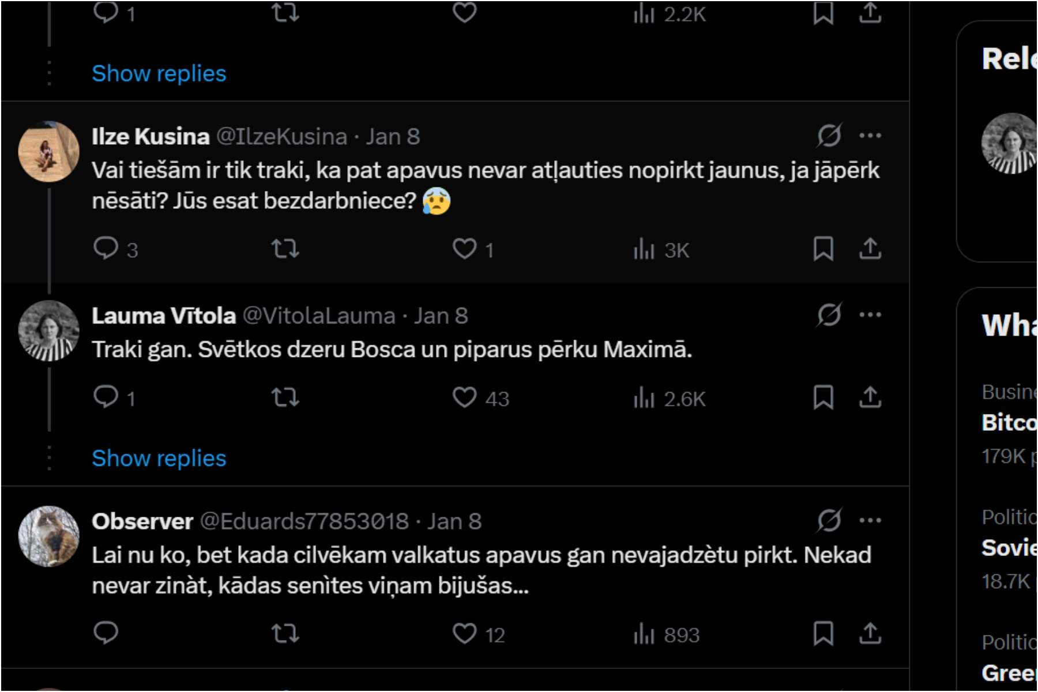Like Lauma Vītola's Bosca reply

[x=465, y=398]
